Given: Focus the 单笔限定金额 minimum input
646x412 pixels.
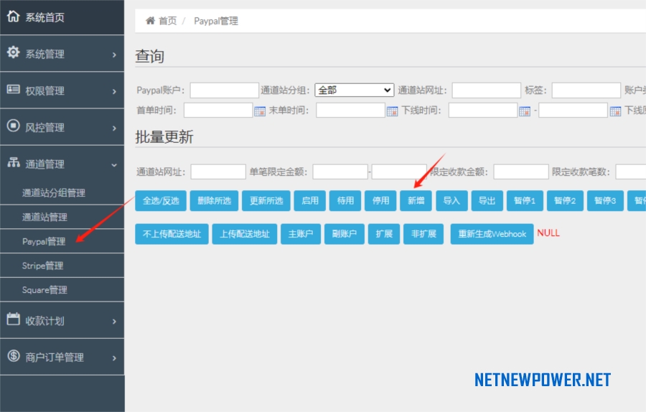Looking at the screenshot, I should tap(340, 172).
